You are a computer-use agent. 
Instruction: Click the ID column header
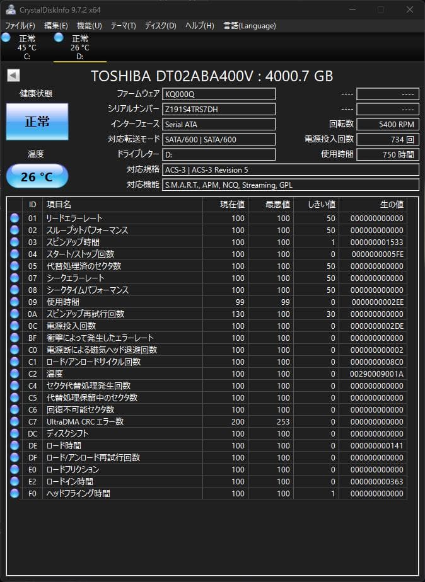33,205
